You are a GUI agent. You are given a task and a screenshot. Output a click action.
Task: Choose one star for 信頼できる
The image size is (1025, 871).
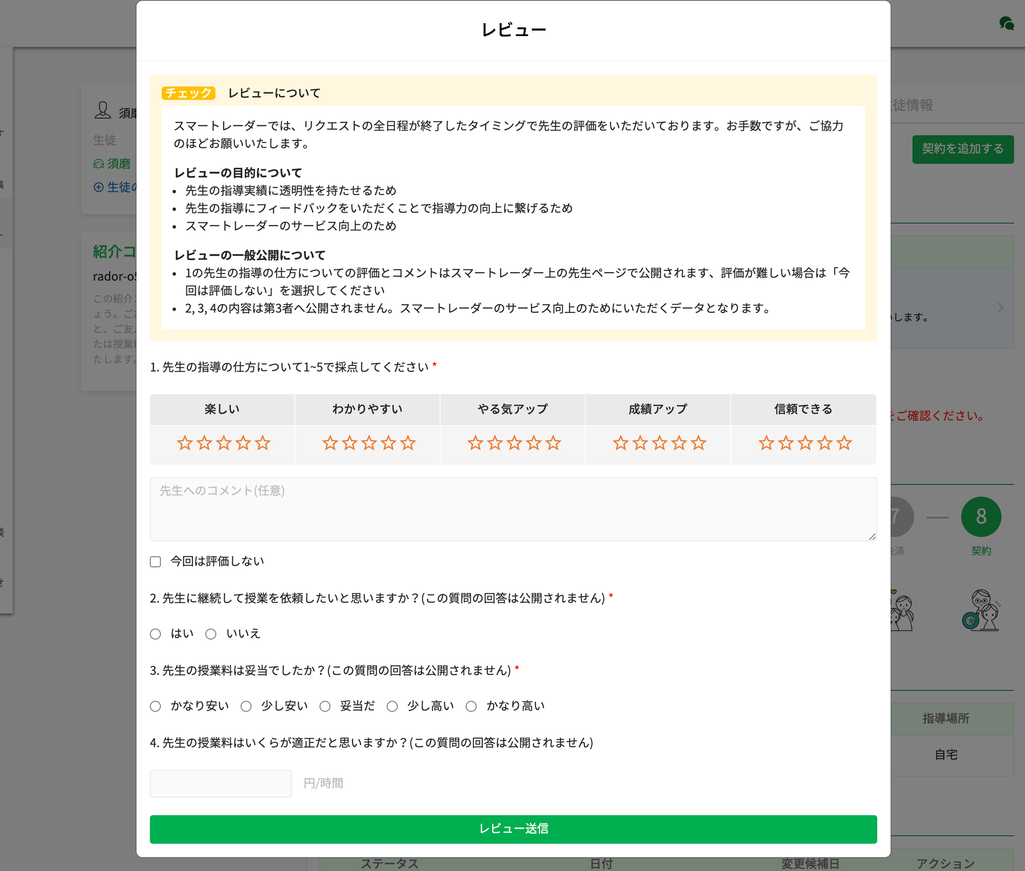[766, 443]
